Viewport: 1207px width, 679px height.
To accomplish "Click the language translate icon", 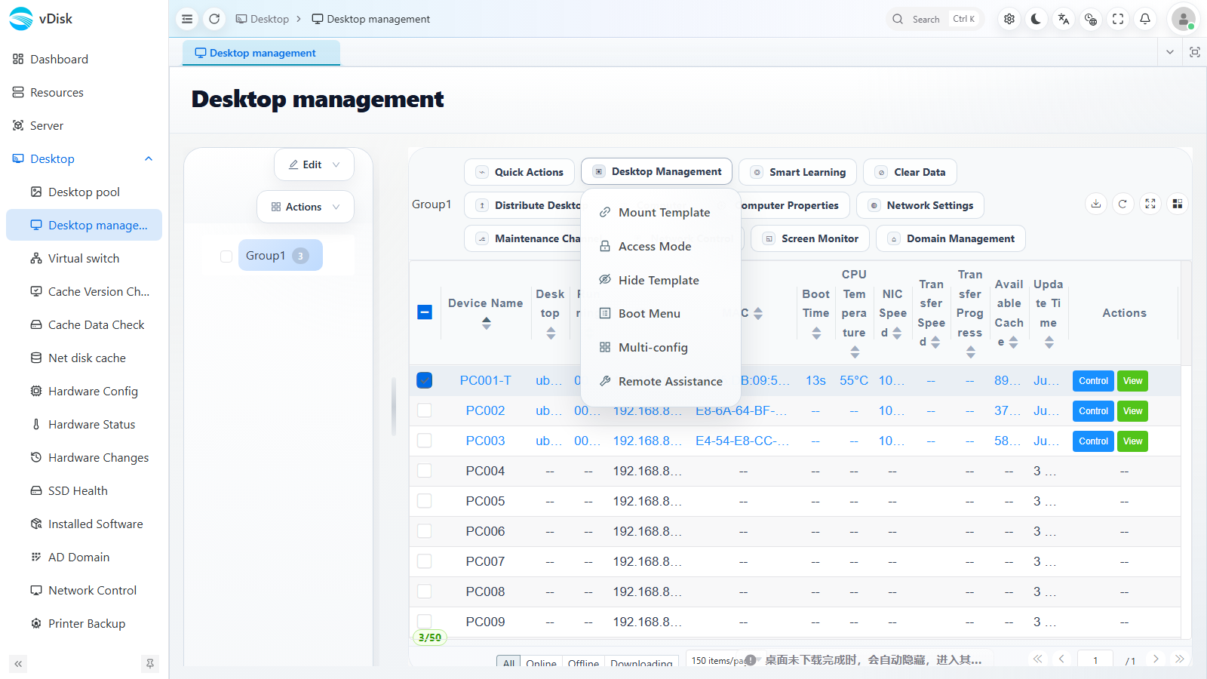I will [1064, 19].
